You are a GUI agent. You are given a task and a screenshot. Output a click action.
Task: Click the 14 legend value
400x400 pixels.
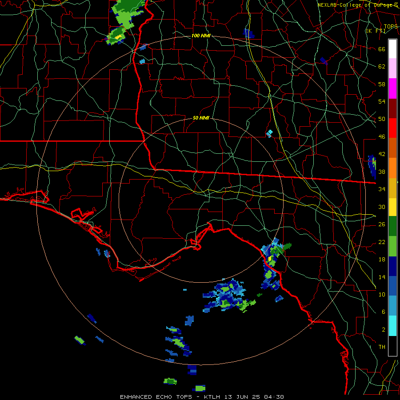click(x=382, y=277)
